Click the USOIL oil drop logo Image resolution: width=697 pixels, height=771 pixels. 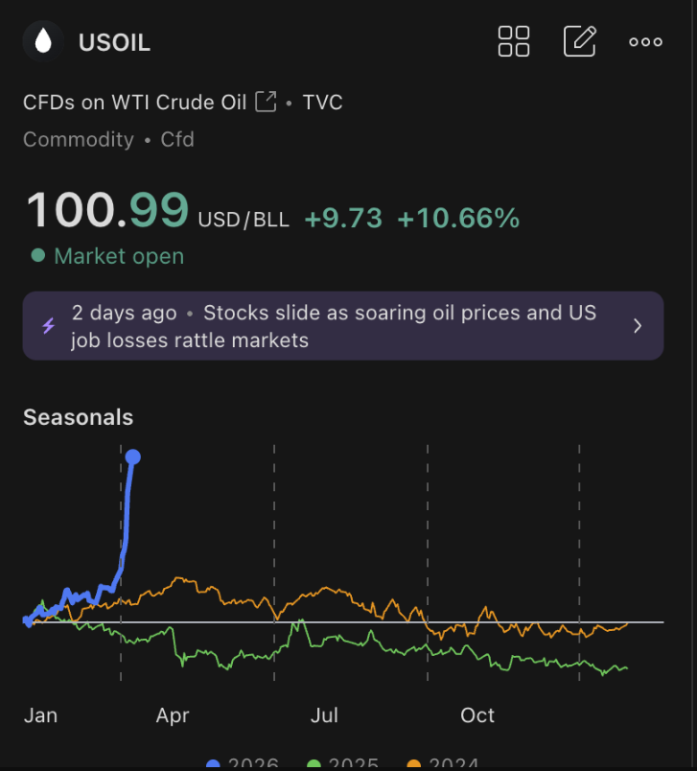pyautogui.click(x=43, y=41)
